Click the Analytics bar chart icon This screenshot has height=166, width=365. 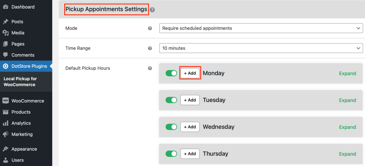coord(6,123)
